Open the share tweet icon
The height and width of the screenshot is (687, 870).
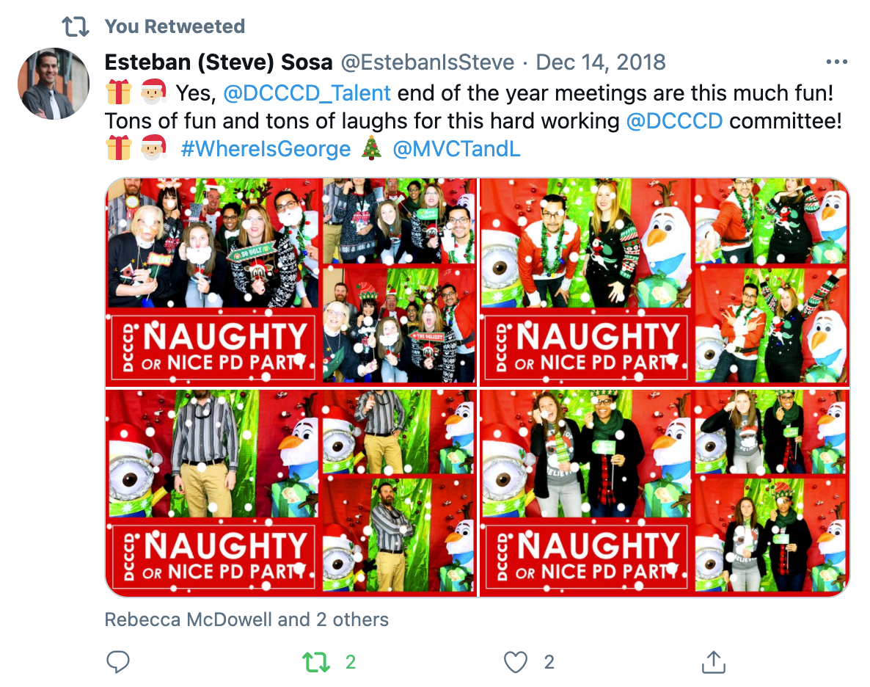[714, 662]
